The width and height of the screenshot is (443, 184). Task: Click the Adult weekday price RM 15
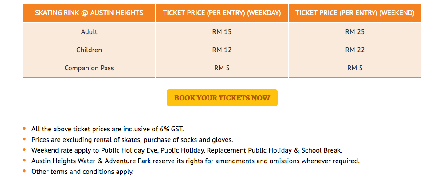(222, 32)
